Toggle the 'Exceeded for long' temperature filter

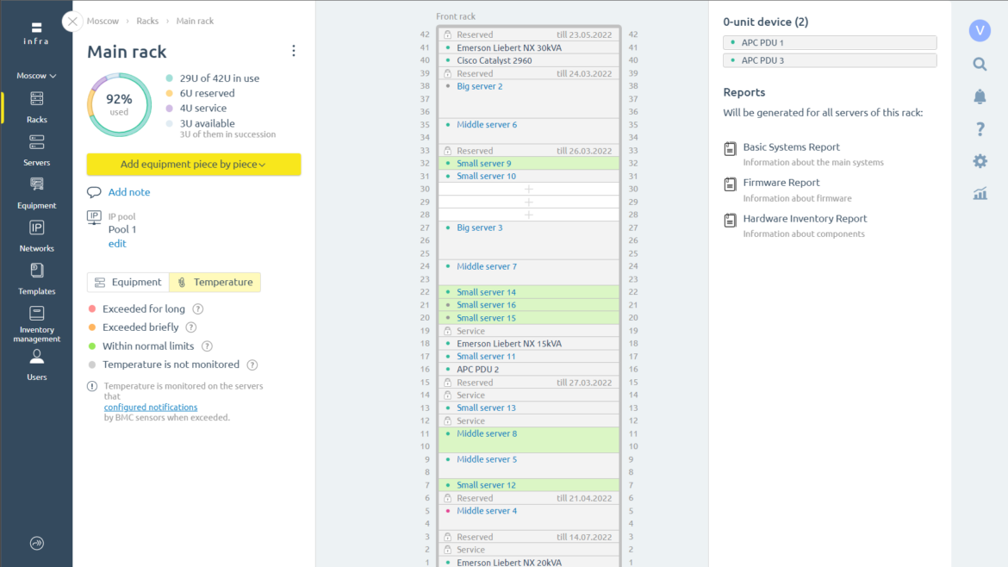coord(145,308)
